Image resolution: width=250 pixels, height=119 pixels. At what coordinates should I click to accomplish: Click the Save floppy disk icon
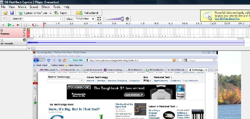12,13
